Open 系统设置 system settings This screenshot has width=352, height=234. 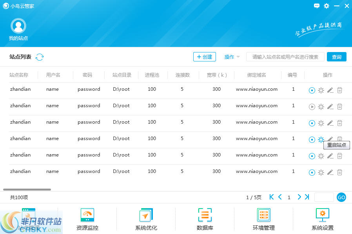pos(322,218)
